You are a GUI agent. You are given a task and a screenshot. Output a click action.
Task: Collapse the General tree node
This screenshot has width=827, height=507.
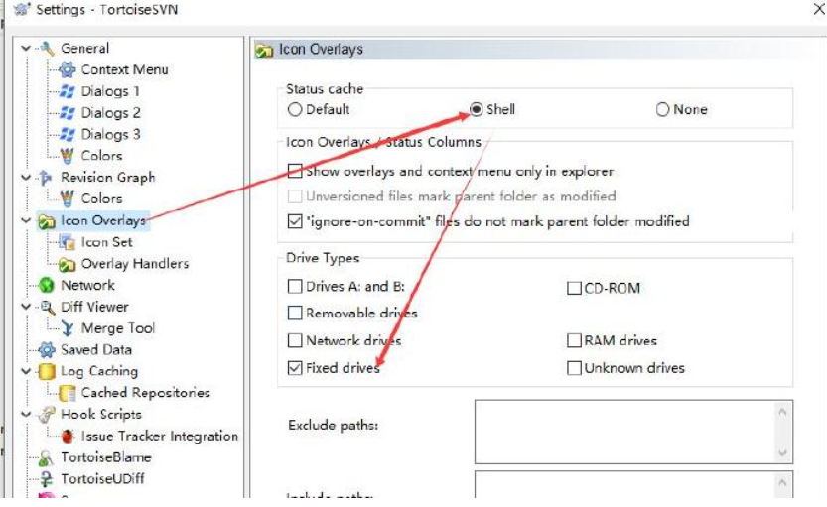[26, 48]
